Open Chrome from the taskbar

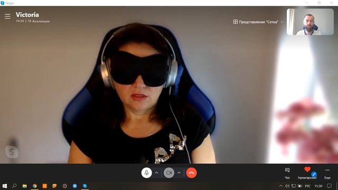click(34, 186)
